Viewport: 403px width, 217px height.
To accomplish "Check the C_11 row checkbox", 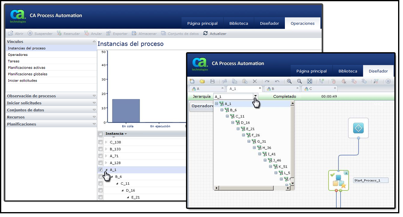I will tap(101, 184).
